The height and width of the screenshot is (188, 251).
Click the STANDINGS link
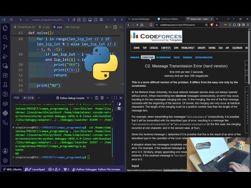tap(187, 58)
